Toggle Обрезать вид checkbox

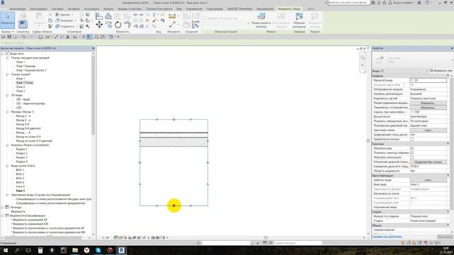(411, 148)
